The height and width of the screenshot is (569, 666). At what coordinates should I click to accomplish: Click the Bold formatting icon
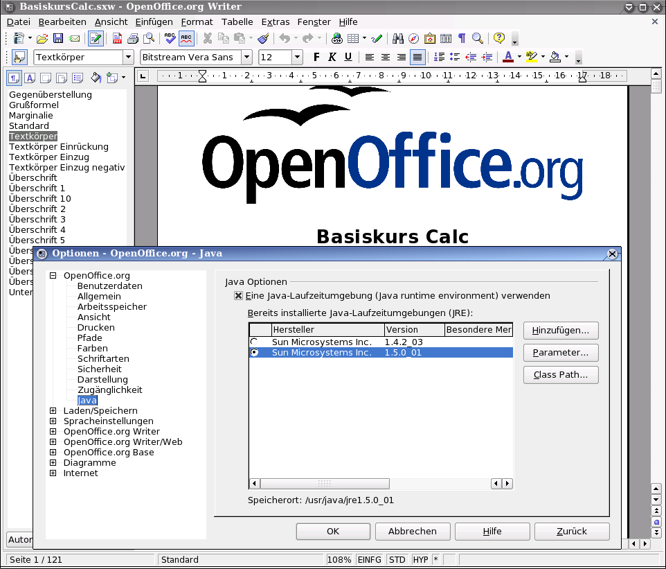(x=317, y=57)
